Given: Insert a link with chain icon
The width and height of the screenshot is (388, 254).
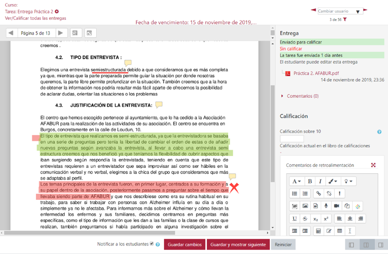Looking at the screenshot, I should [x=319, y=194].
